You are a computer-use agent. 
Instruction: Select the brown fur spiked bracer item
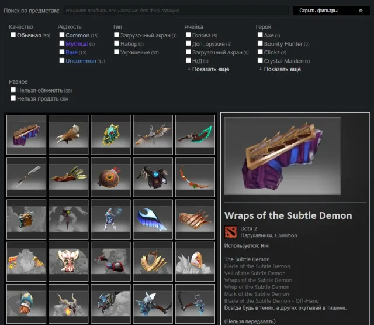click(68, 135)
